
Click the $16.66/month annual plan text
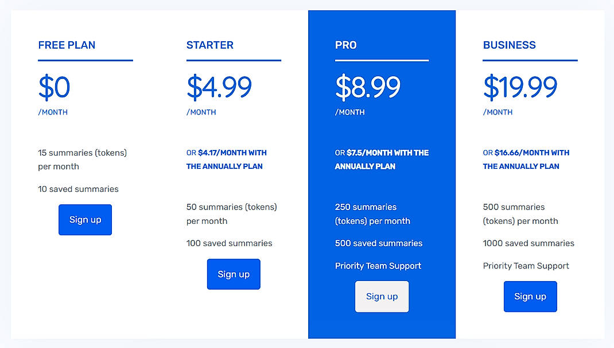pyautogui.click(x=526, y=159)
